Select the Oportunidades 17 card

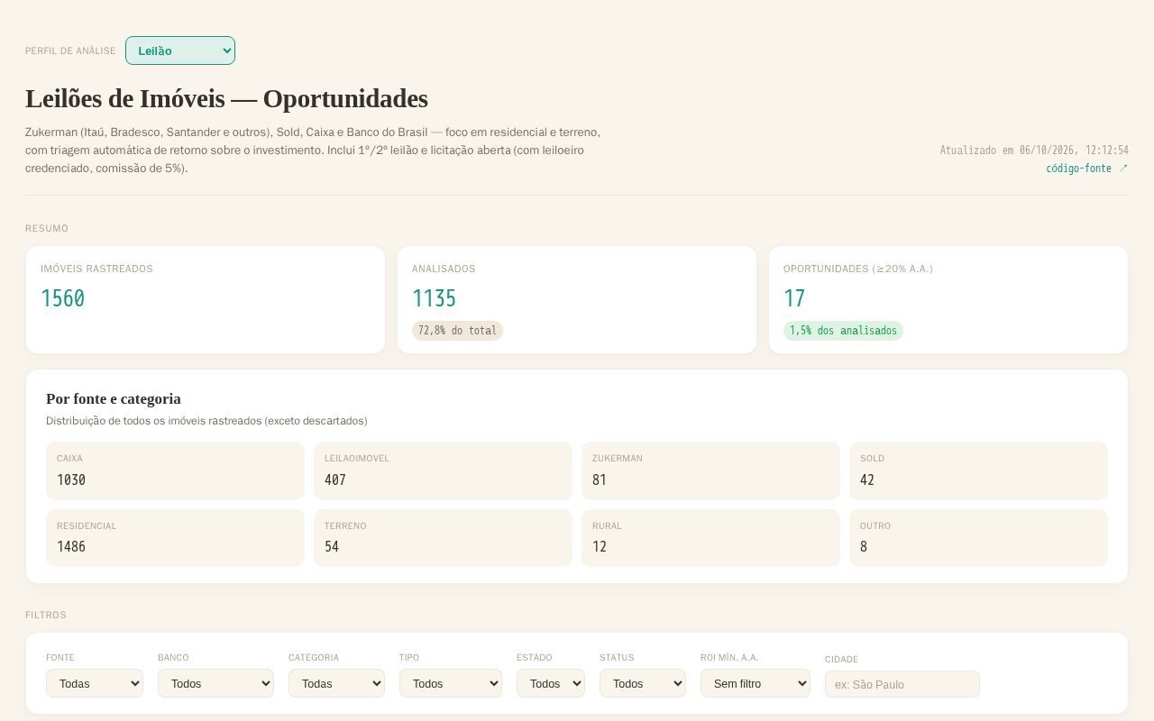point(948,300)
